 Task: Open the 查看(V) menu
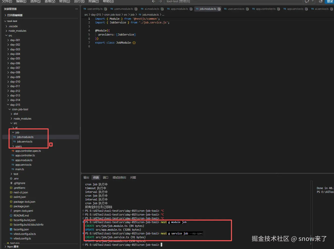(50, 2)
